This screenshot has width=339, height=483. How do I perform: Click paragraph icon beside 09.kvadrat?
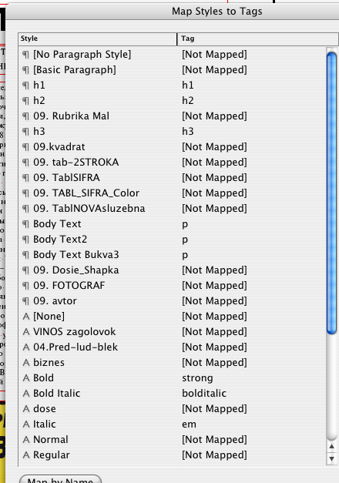pyautogui.click(x=26, y=147)
